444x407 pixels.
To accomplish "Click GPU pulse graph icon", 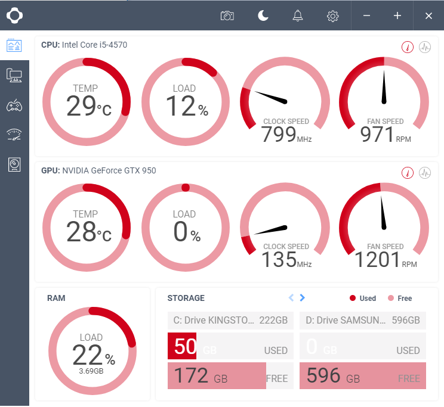I will (425, 173).
